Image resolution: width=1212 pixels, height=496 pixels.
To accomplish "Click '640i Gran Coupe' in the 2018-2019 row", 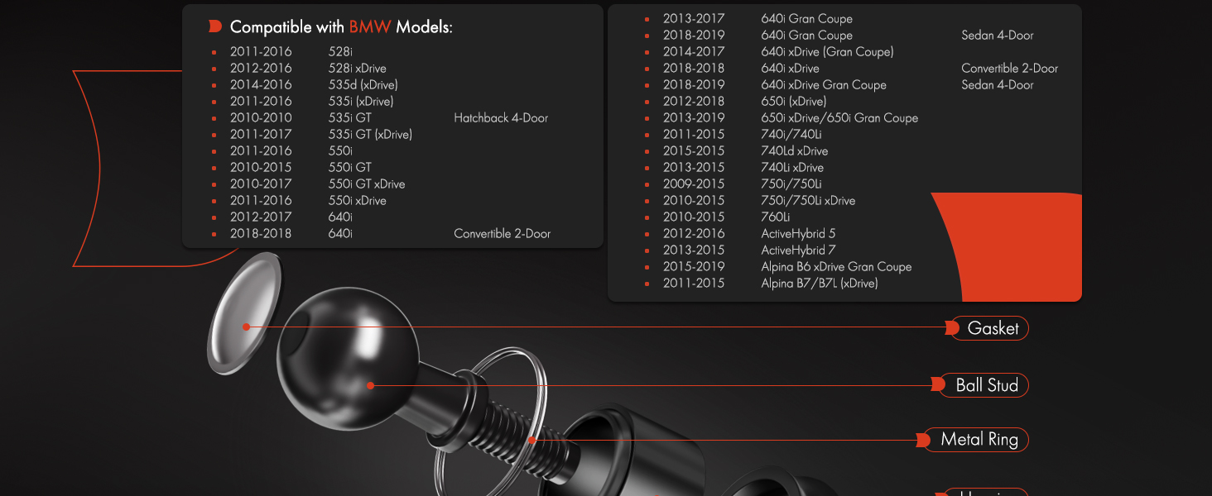I will 806,36.
